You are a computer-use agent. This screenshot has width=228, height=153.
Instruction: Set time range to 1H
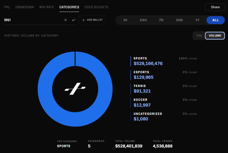click(x=125, y=20)
